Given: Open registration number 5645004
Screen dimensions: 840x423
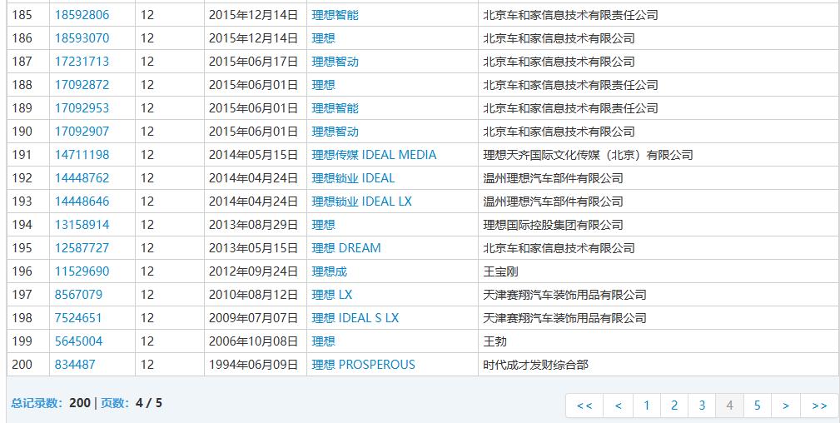Looking at the screenshot, I should [x=78, y=341].
